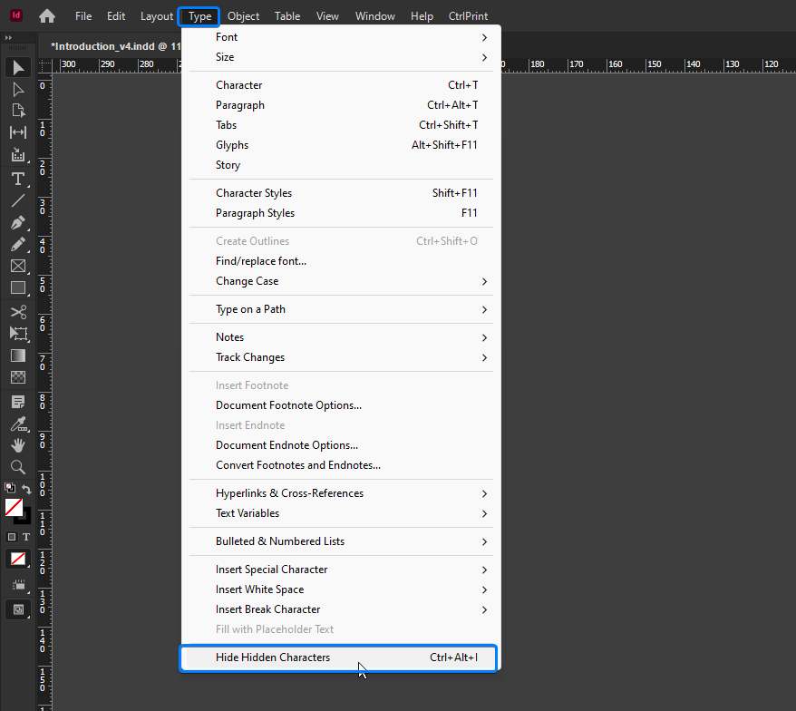Select the Page tool
The width and height of the screenshot is (796, 711).
(x=18, y=111)
